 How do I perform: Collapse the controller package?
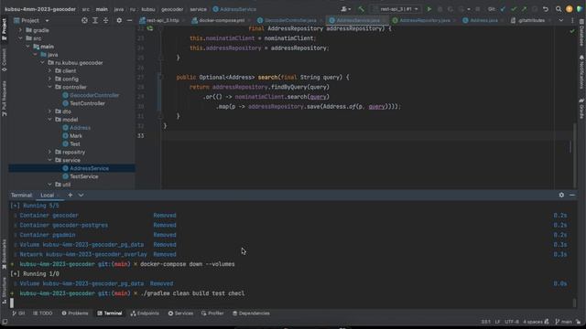click(x=50, y=88)
